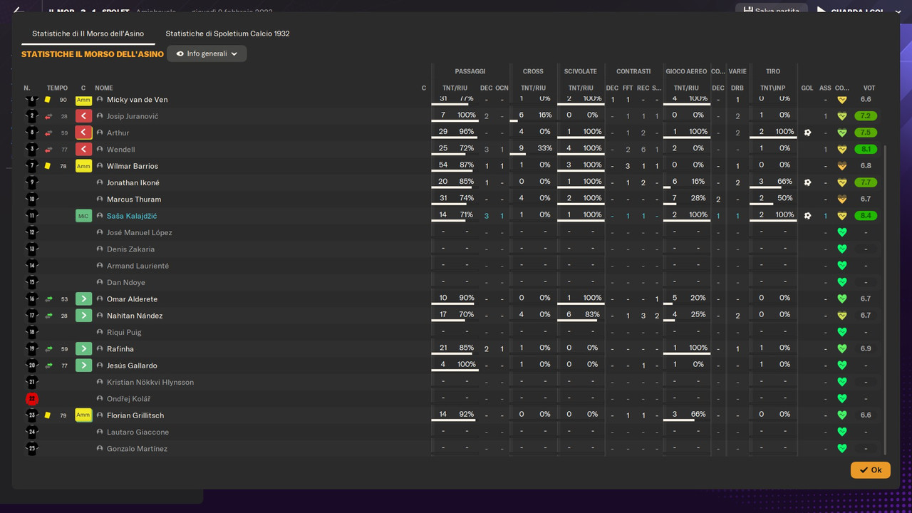Click the goal ball icon in Jonathan Ikoné's row
This screenshot has height=513, width=912.
[807, 182]
